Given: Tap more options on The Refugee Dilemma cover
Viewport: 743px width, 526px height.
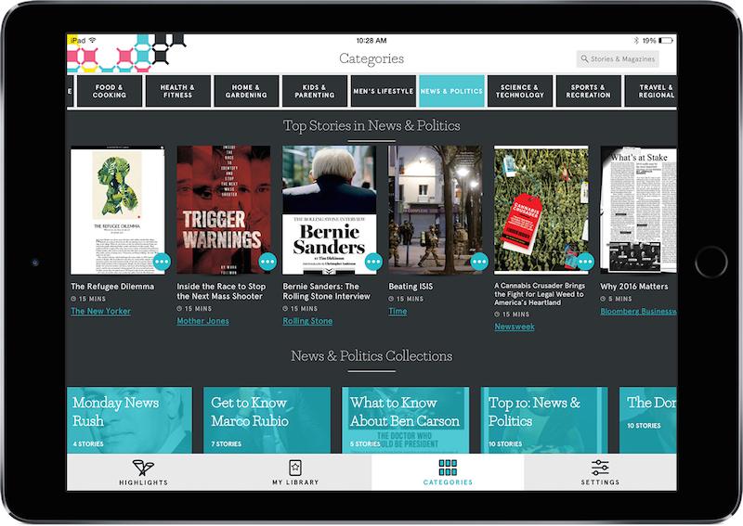Looking at the screenshot, I should [x=162, y=262].
